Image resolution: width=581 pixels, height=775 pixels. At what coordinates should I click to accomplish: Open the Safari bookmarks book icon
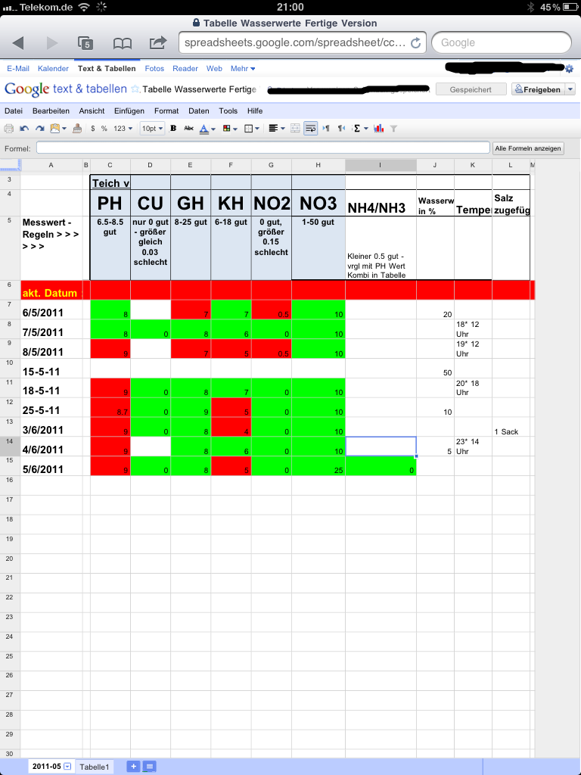pyautogui.click(x=123, y=42)
